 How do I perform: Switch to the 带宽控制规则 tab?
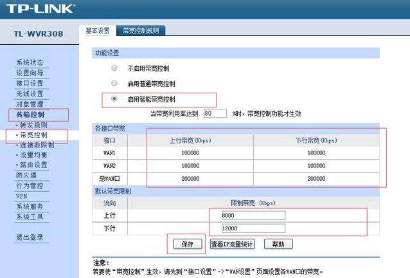click(x=141, y=31)
